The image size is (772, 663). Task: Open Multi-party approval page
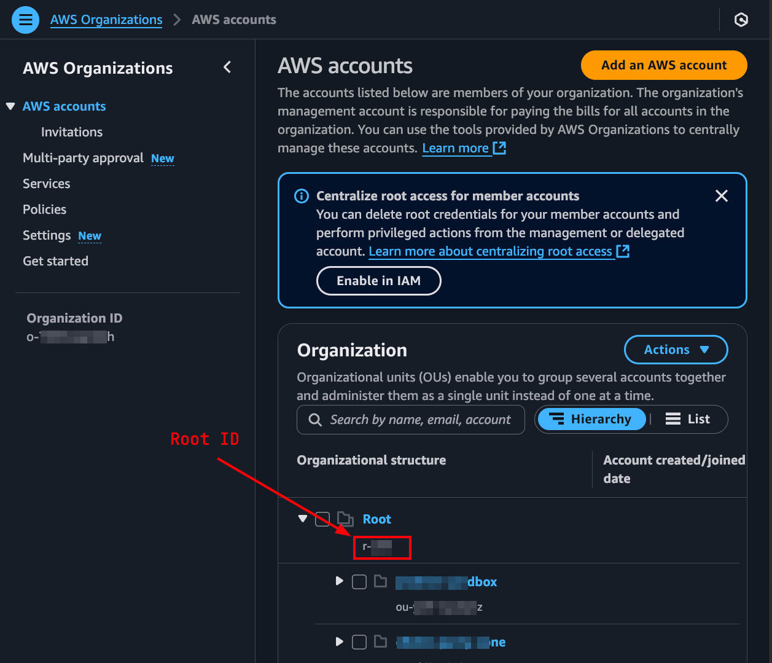point(83,158)
